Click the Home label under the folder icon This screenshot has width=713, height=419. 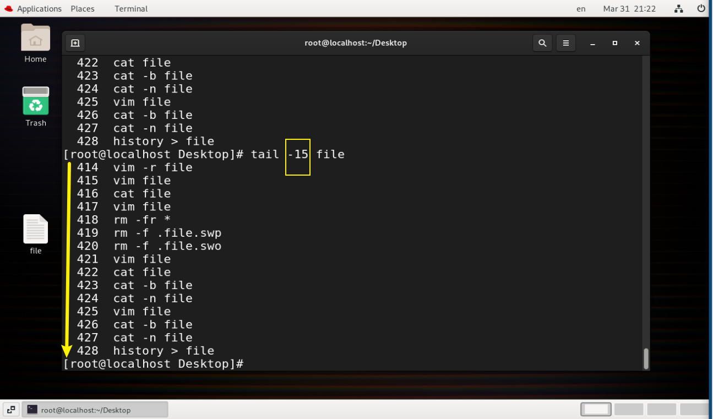pyautogui.click(x=35, y=59)
